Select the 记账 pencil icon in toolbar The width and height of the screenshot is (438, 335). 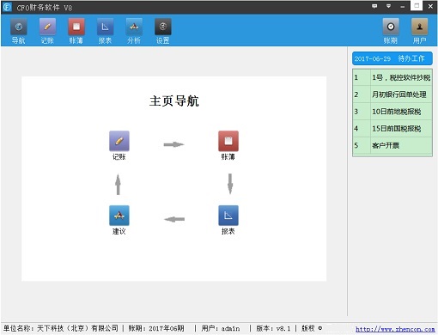(x=47, y=27)
